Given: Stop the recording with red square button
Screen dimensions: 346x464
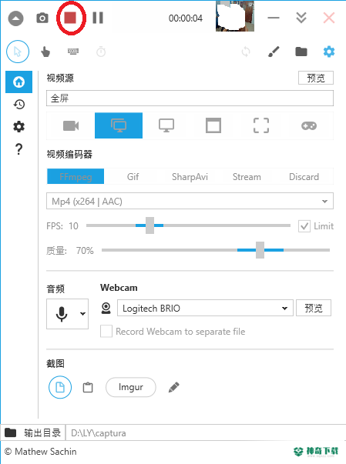Looking at the screenshot, I should (x=70, y=18).
